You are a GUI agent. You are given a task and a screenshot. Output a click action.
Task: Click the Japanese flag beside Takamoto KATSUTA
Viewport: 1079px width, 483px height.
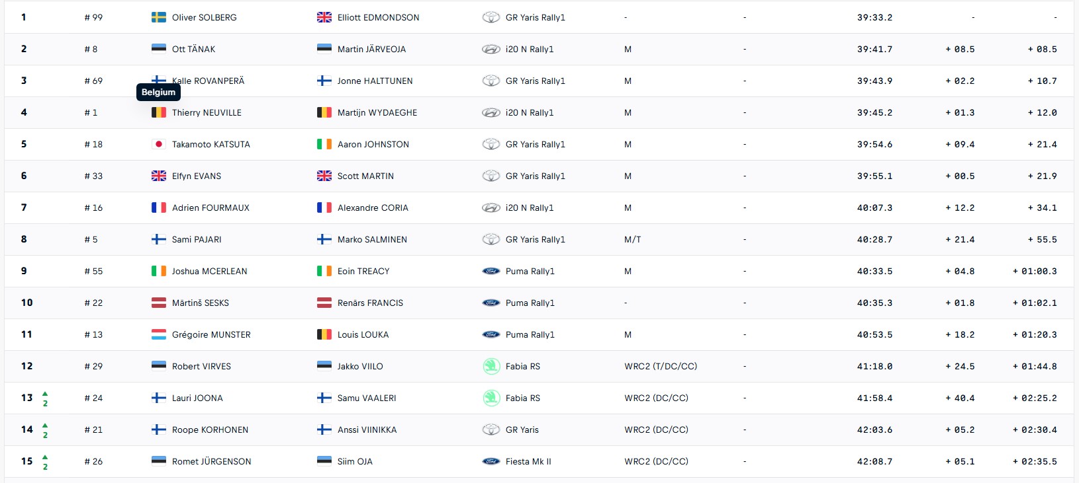(x=159, y=144)
